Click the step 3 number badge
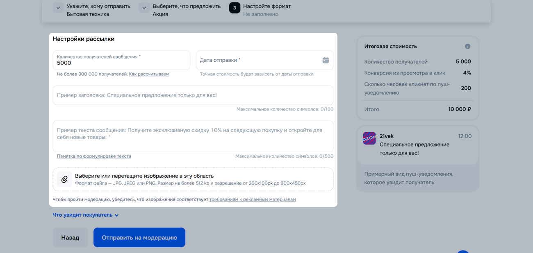The image size is (533, 253). [x=235, y=8]
